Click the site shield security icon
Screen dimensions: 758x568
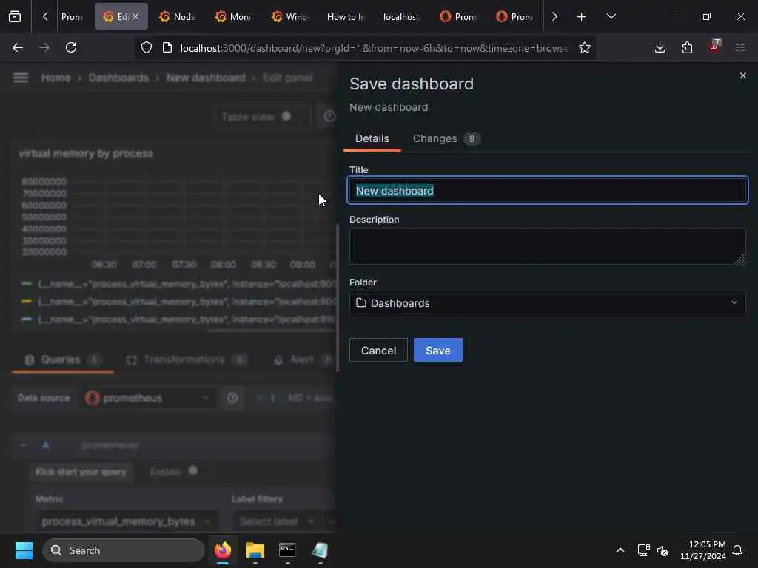point(147,47)
